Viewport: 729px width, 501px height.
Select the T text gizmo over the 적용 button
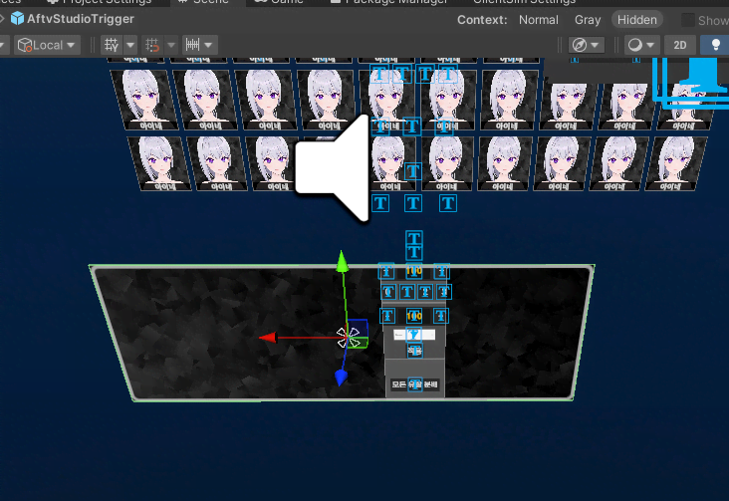[414, 351]
